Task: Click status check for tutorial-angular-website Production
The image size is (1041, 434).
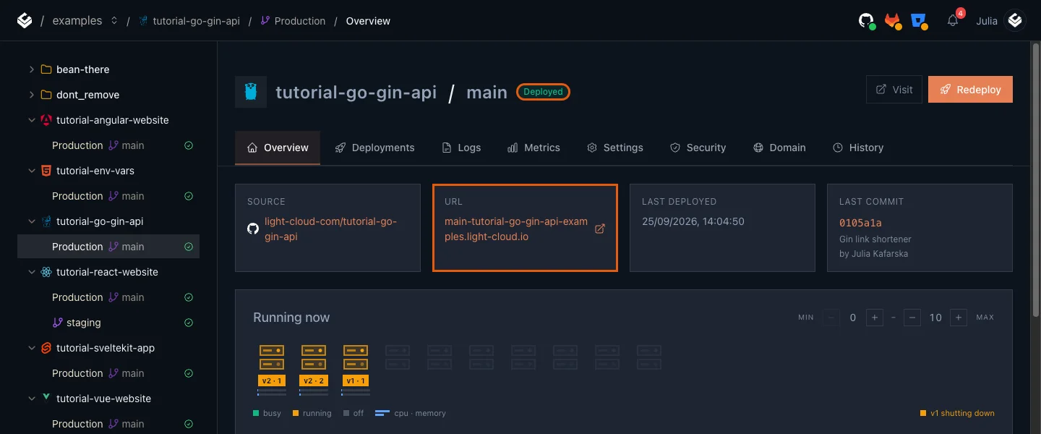Action: (189, 145)
